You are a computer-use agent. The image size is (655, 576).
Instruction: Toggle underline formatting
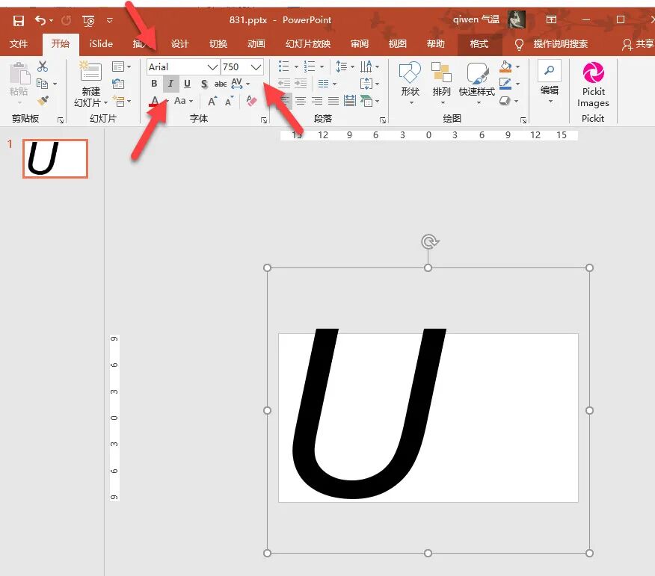(x=187, y=84)
